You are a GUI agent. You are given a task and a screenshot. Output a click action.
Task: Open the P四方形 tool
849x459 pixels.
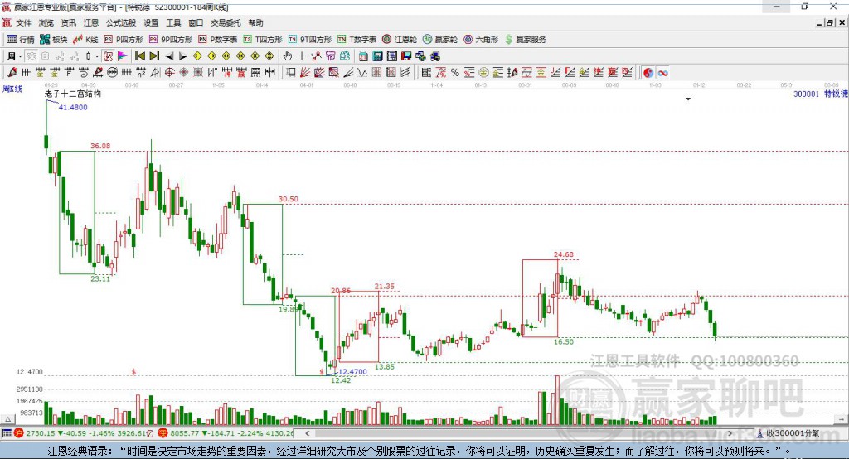[x=124, y=40]
